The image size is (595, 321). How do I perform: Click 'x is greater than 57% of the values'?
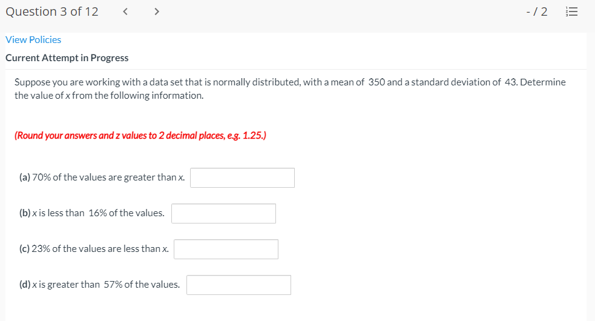106,285
